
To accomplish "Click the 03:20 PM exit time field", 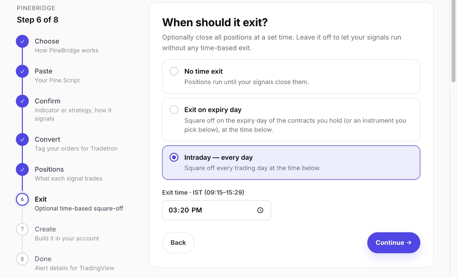I will (x=216, y=210).
